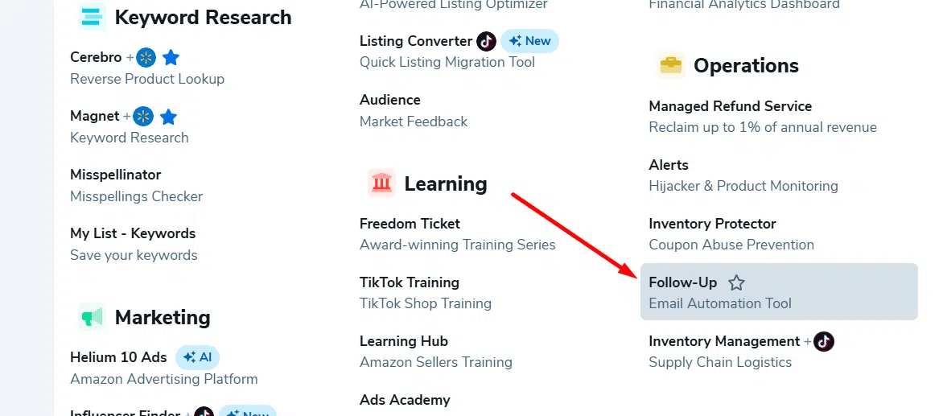The height and width of the screenshot is (416, 943).
Task: Open Managed Refund Service
Action: [x=730, y=106]
